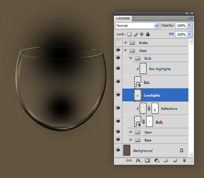Viewport: 204px width, 178px height.
Task: Click Bulb group folder icon
Action: [x=137, y=58]
